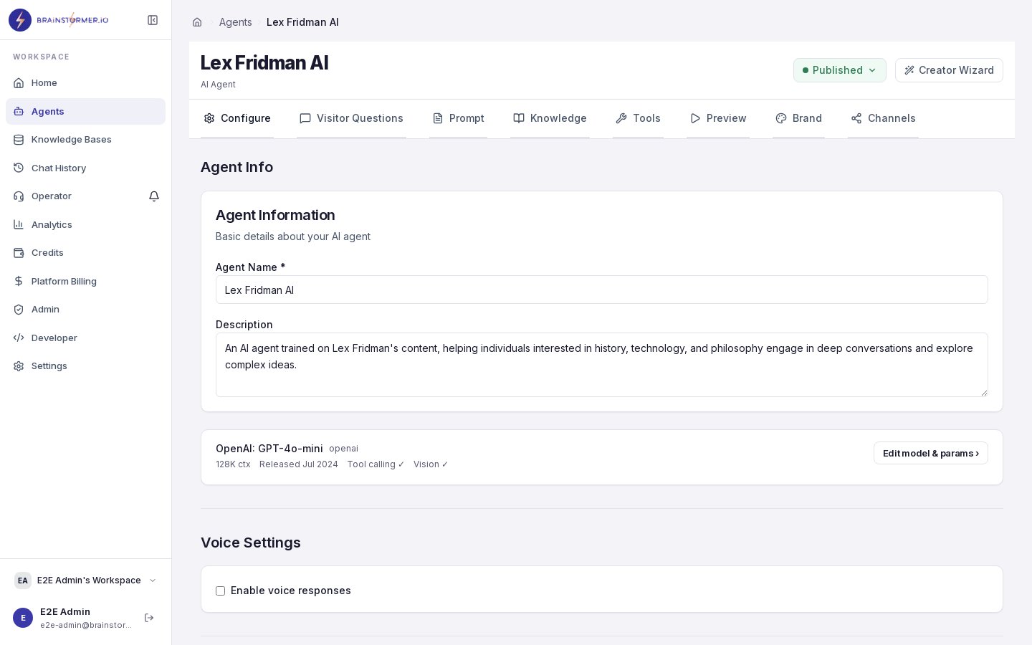Click the Prompt document icon
The height and width of the screenshot is (645, 1032).
[438, 118]
